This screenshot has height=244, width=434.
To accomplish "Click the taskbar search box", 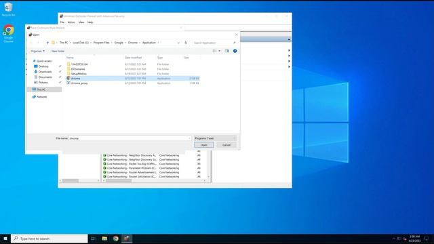I will pos(50,239).
